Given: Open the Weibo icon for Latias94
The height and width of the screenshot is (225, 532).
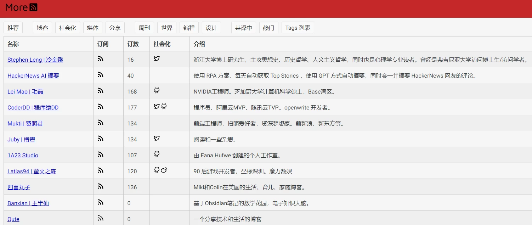Looking at the screenshot, I should [164, 170].
